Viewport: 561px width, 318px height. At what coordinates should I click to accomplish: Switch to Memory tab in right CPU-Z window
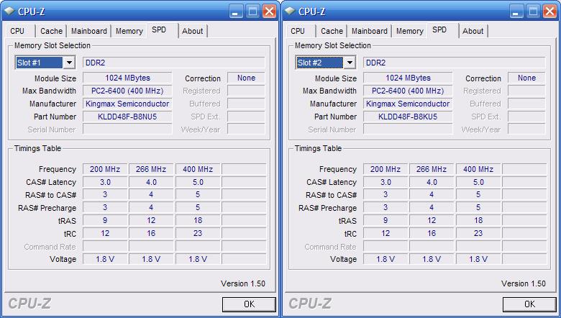click(410, 31)
